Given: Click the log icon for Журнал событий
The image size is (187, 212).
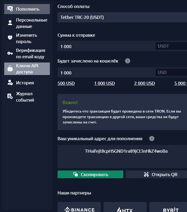Looking at the screenshot, I should click(x=10, y=96).
